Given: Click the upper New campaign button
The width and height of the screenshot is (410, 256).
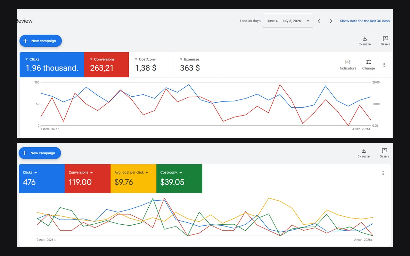Looking at the screenshot, I should pos(41,41).
